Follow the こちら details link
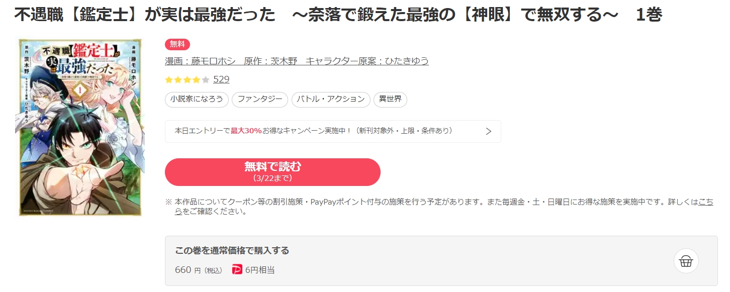730x292 pixels. click(x=705, y=202)
